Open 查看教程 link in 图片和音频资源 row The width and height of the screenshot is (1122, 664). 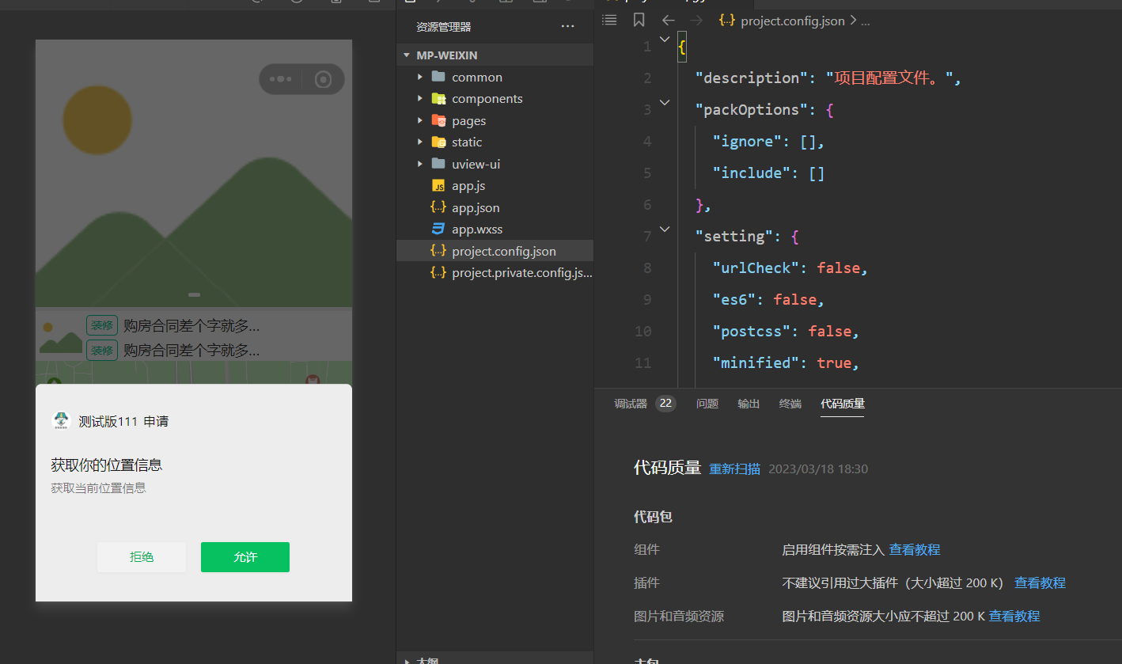(x=1014, y=616)
